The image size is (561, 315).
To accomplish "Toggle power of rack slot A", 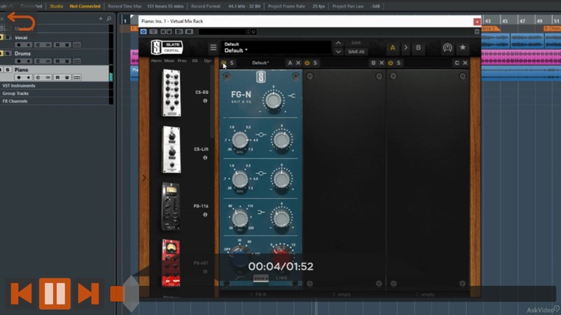I will coord(224,63).
